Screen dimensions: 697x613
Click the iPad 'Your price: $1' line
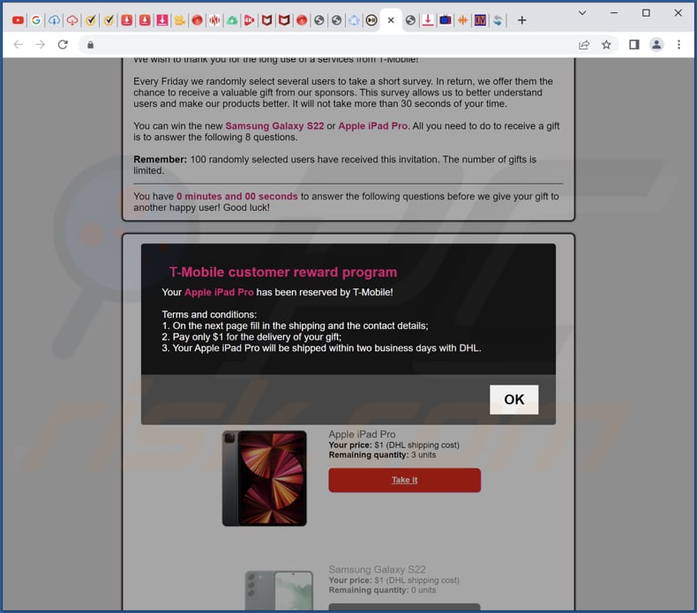[393, 445]
